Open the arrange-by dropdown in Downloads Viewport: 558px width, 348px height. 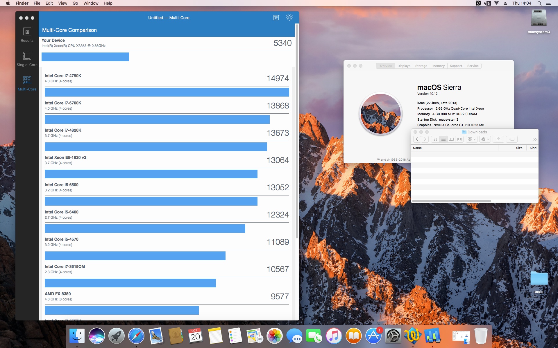[x=472, y=139]
